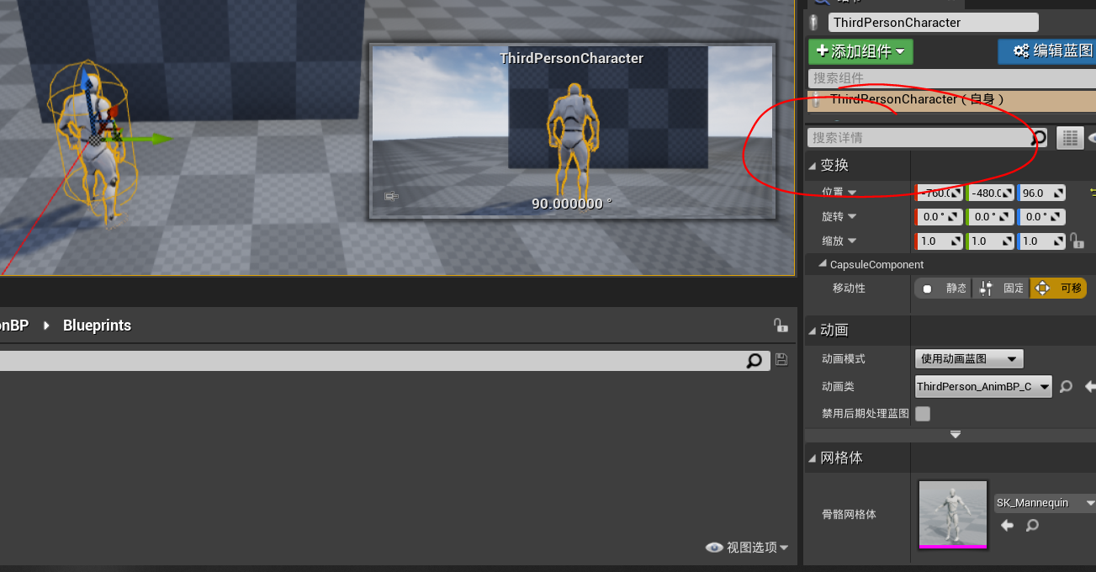The width and height of the screenshot is (1096, 572).
Task: Click the SK_Mannequin mesh thumbnail
Action: point(953,514)
